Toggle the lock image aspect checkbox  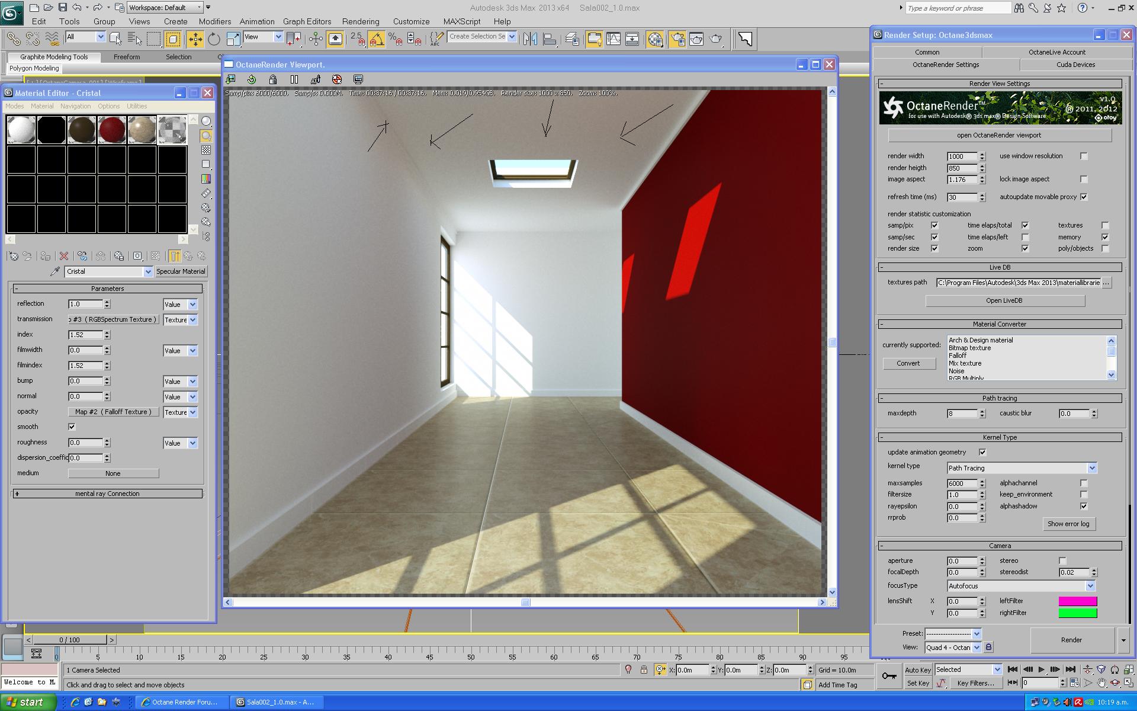coord(1084,179)
